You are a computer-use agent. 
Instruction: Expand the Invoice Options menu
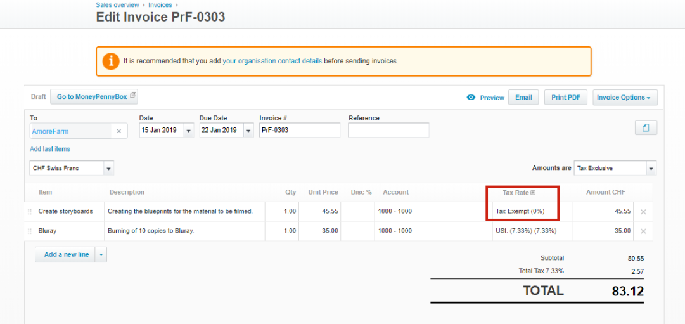(625, 98)
